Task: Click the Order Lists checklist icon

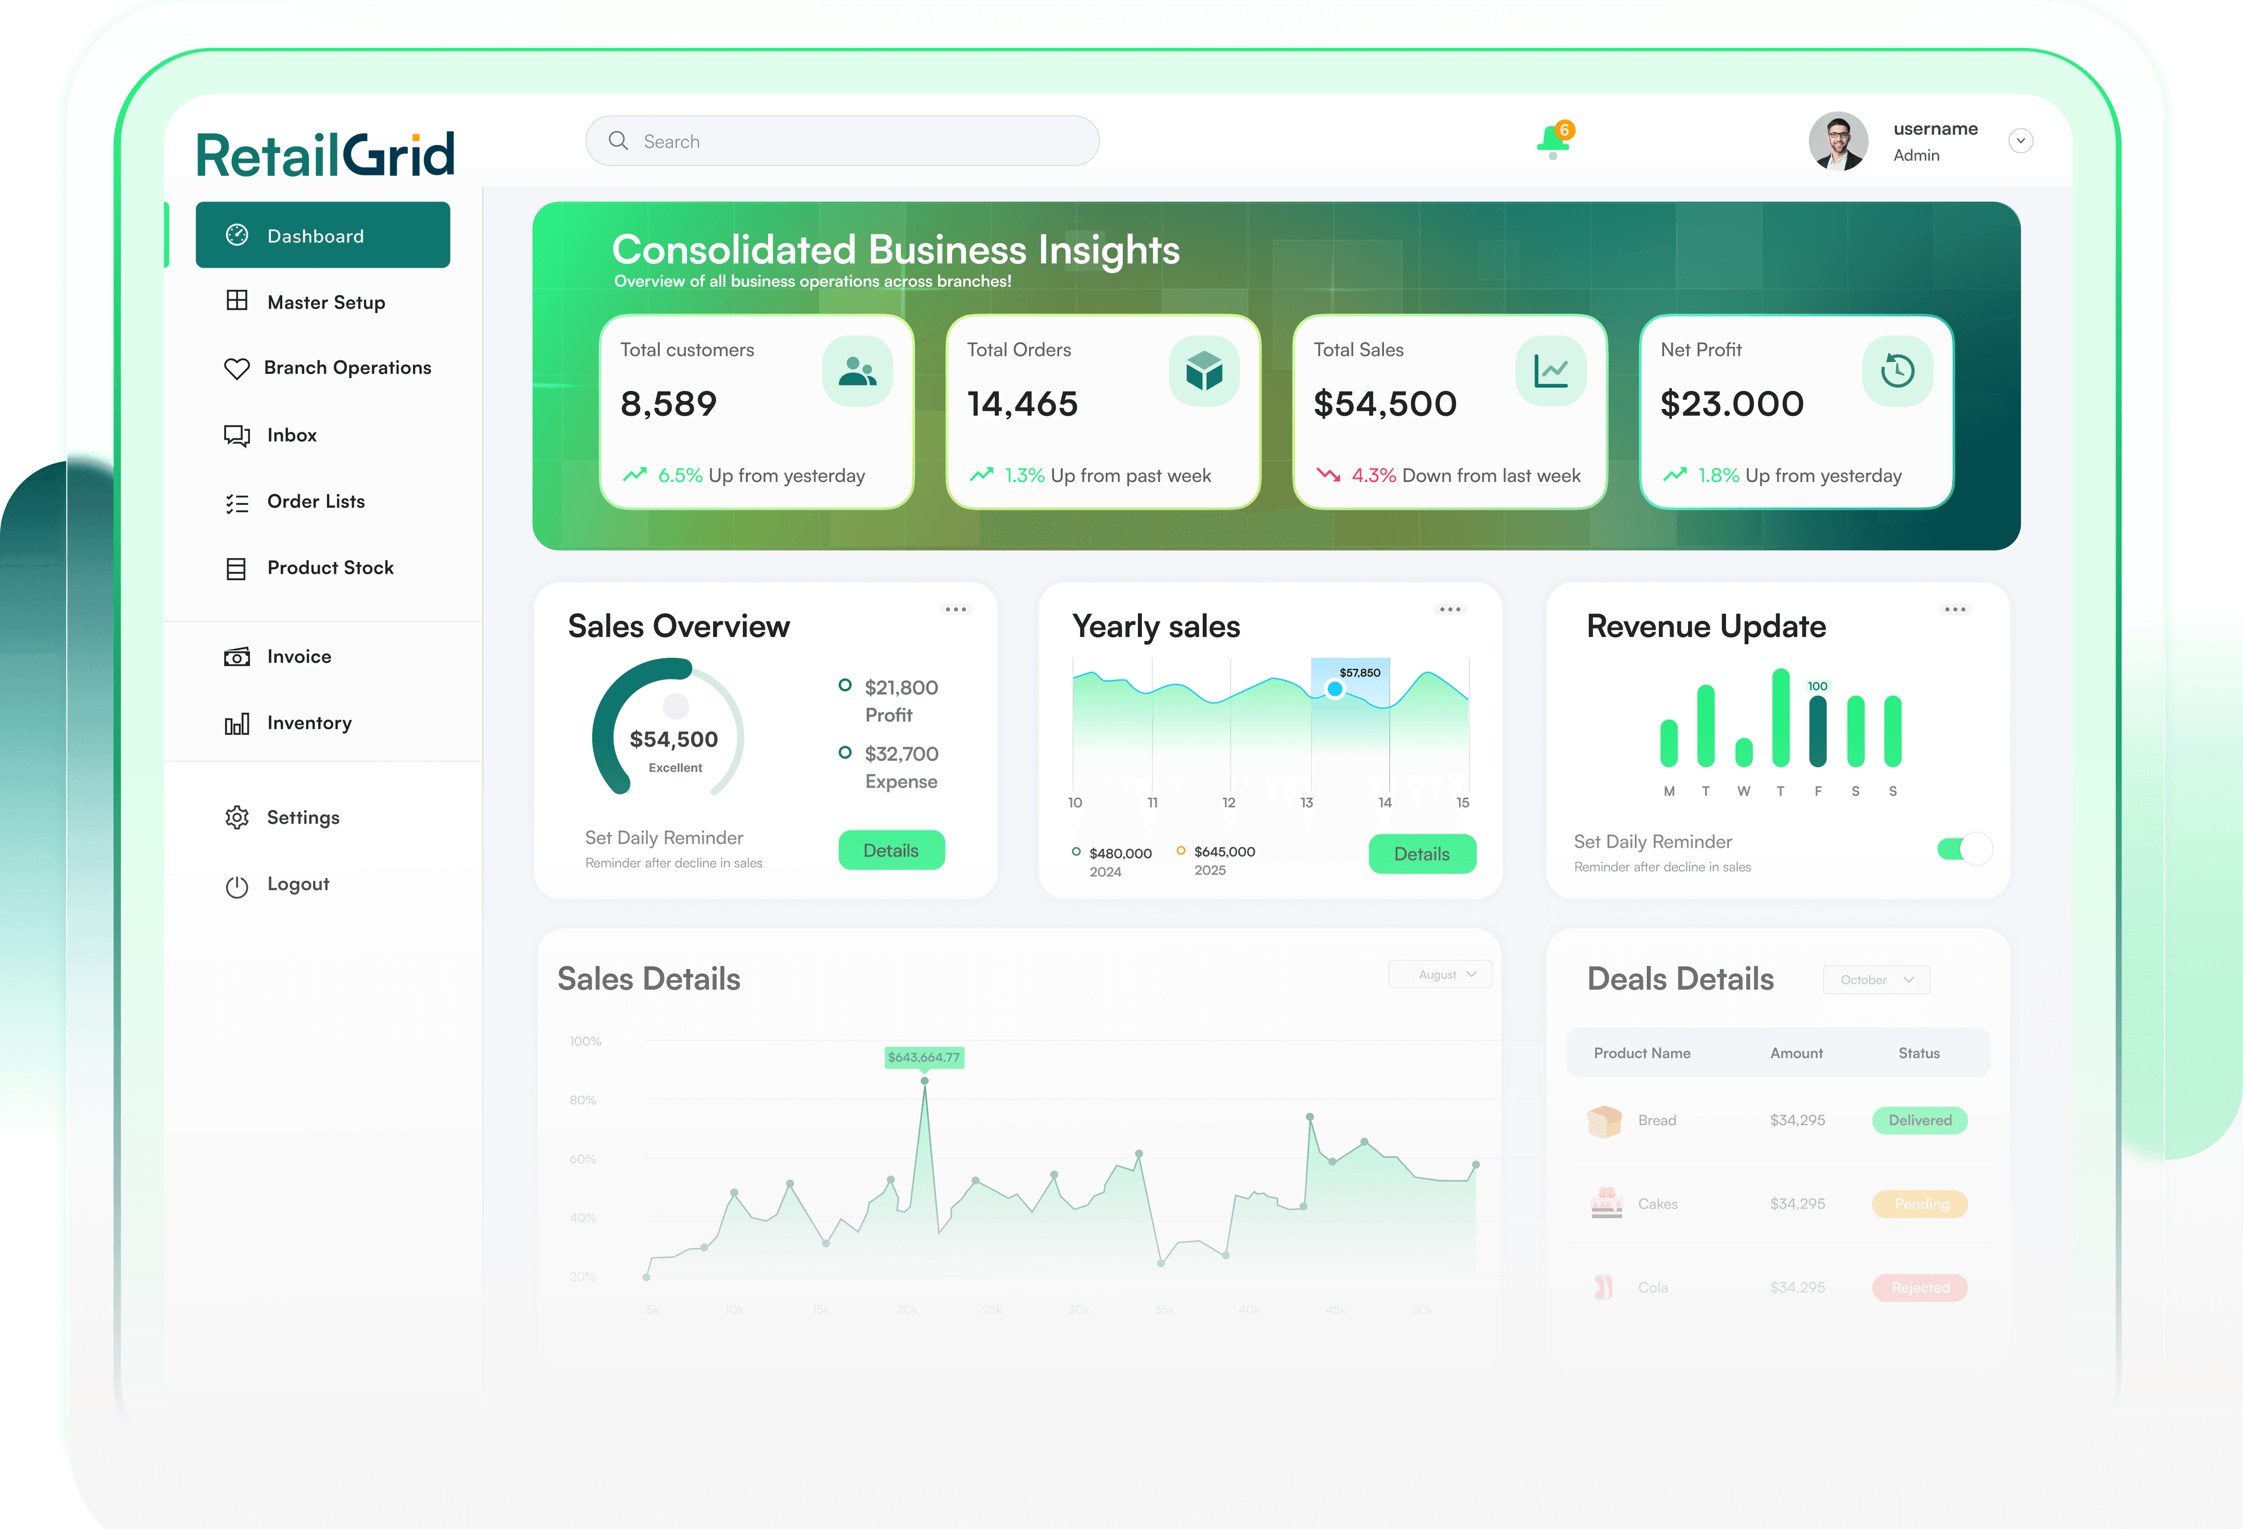Action: coord(237,503)
